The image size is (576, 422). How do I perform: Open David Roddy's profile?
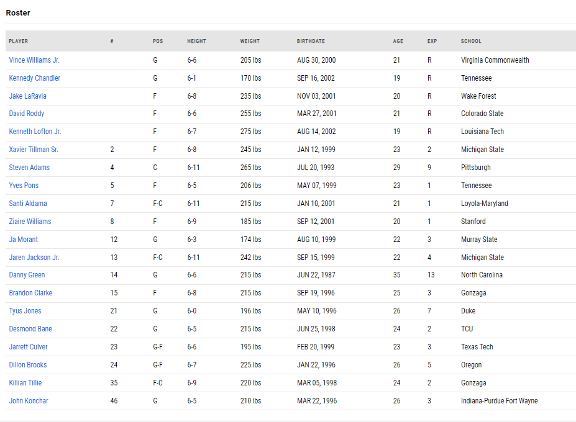point(27,114)
